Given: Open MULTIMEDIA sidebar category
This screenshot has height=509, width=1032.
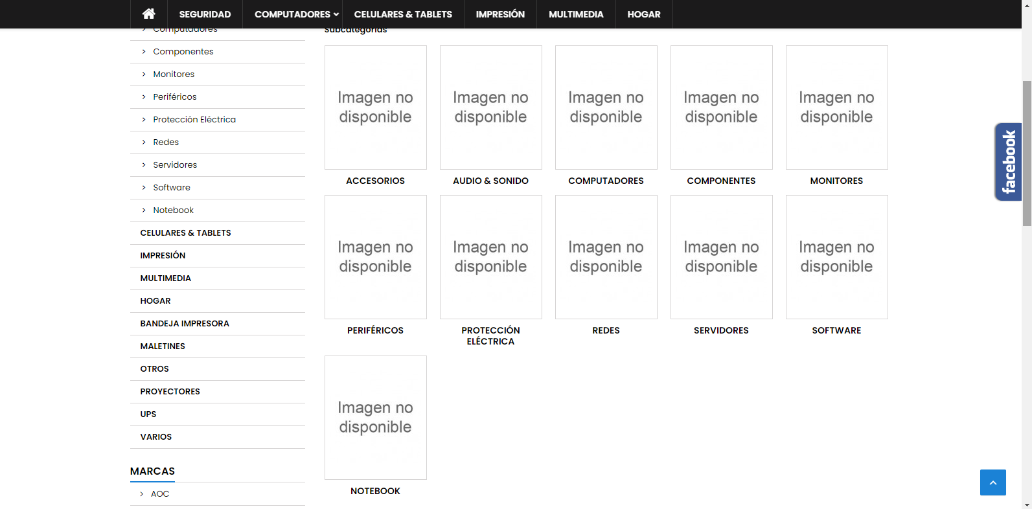Looking at the screenshot, I should tap(165, 278).
